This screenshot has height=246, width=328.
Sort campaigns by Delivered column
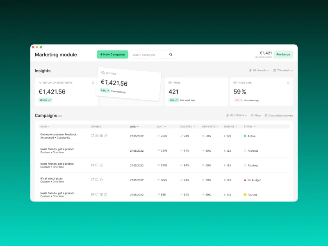(187, 127)
